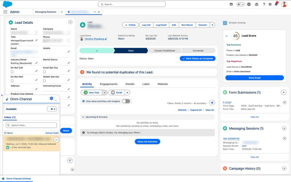Click the Log Call button
This screenshot has height=182, width=291.
pyautogui.click(x=146, y=25)
